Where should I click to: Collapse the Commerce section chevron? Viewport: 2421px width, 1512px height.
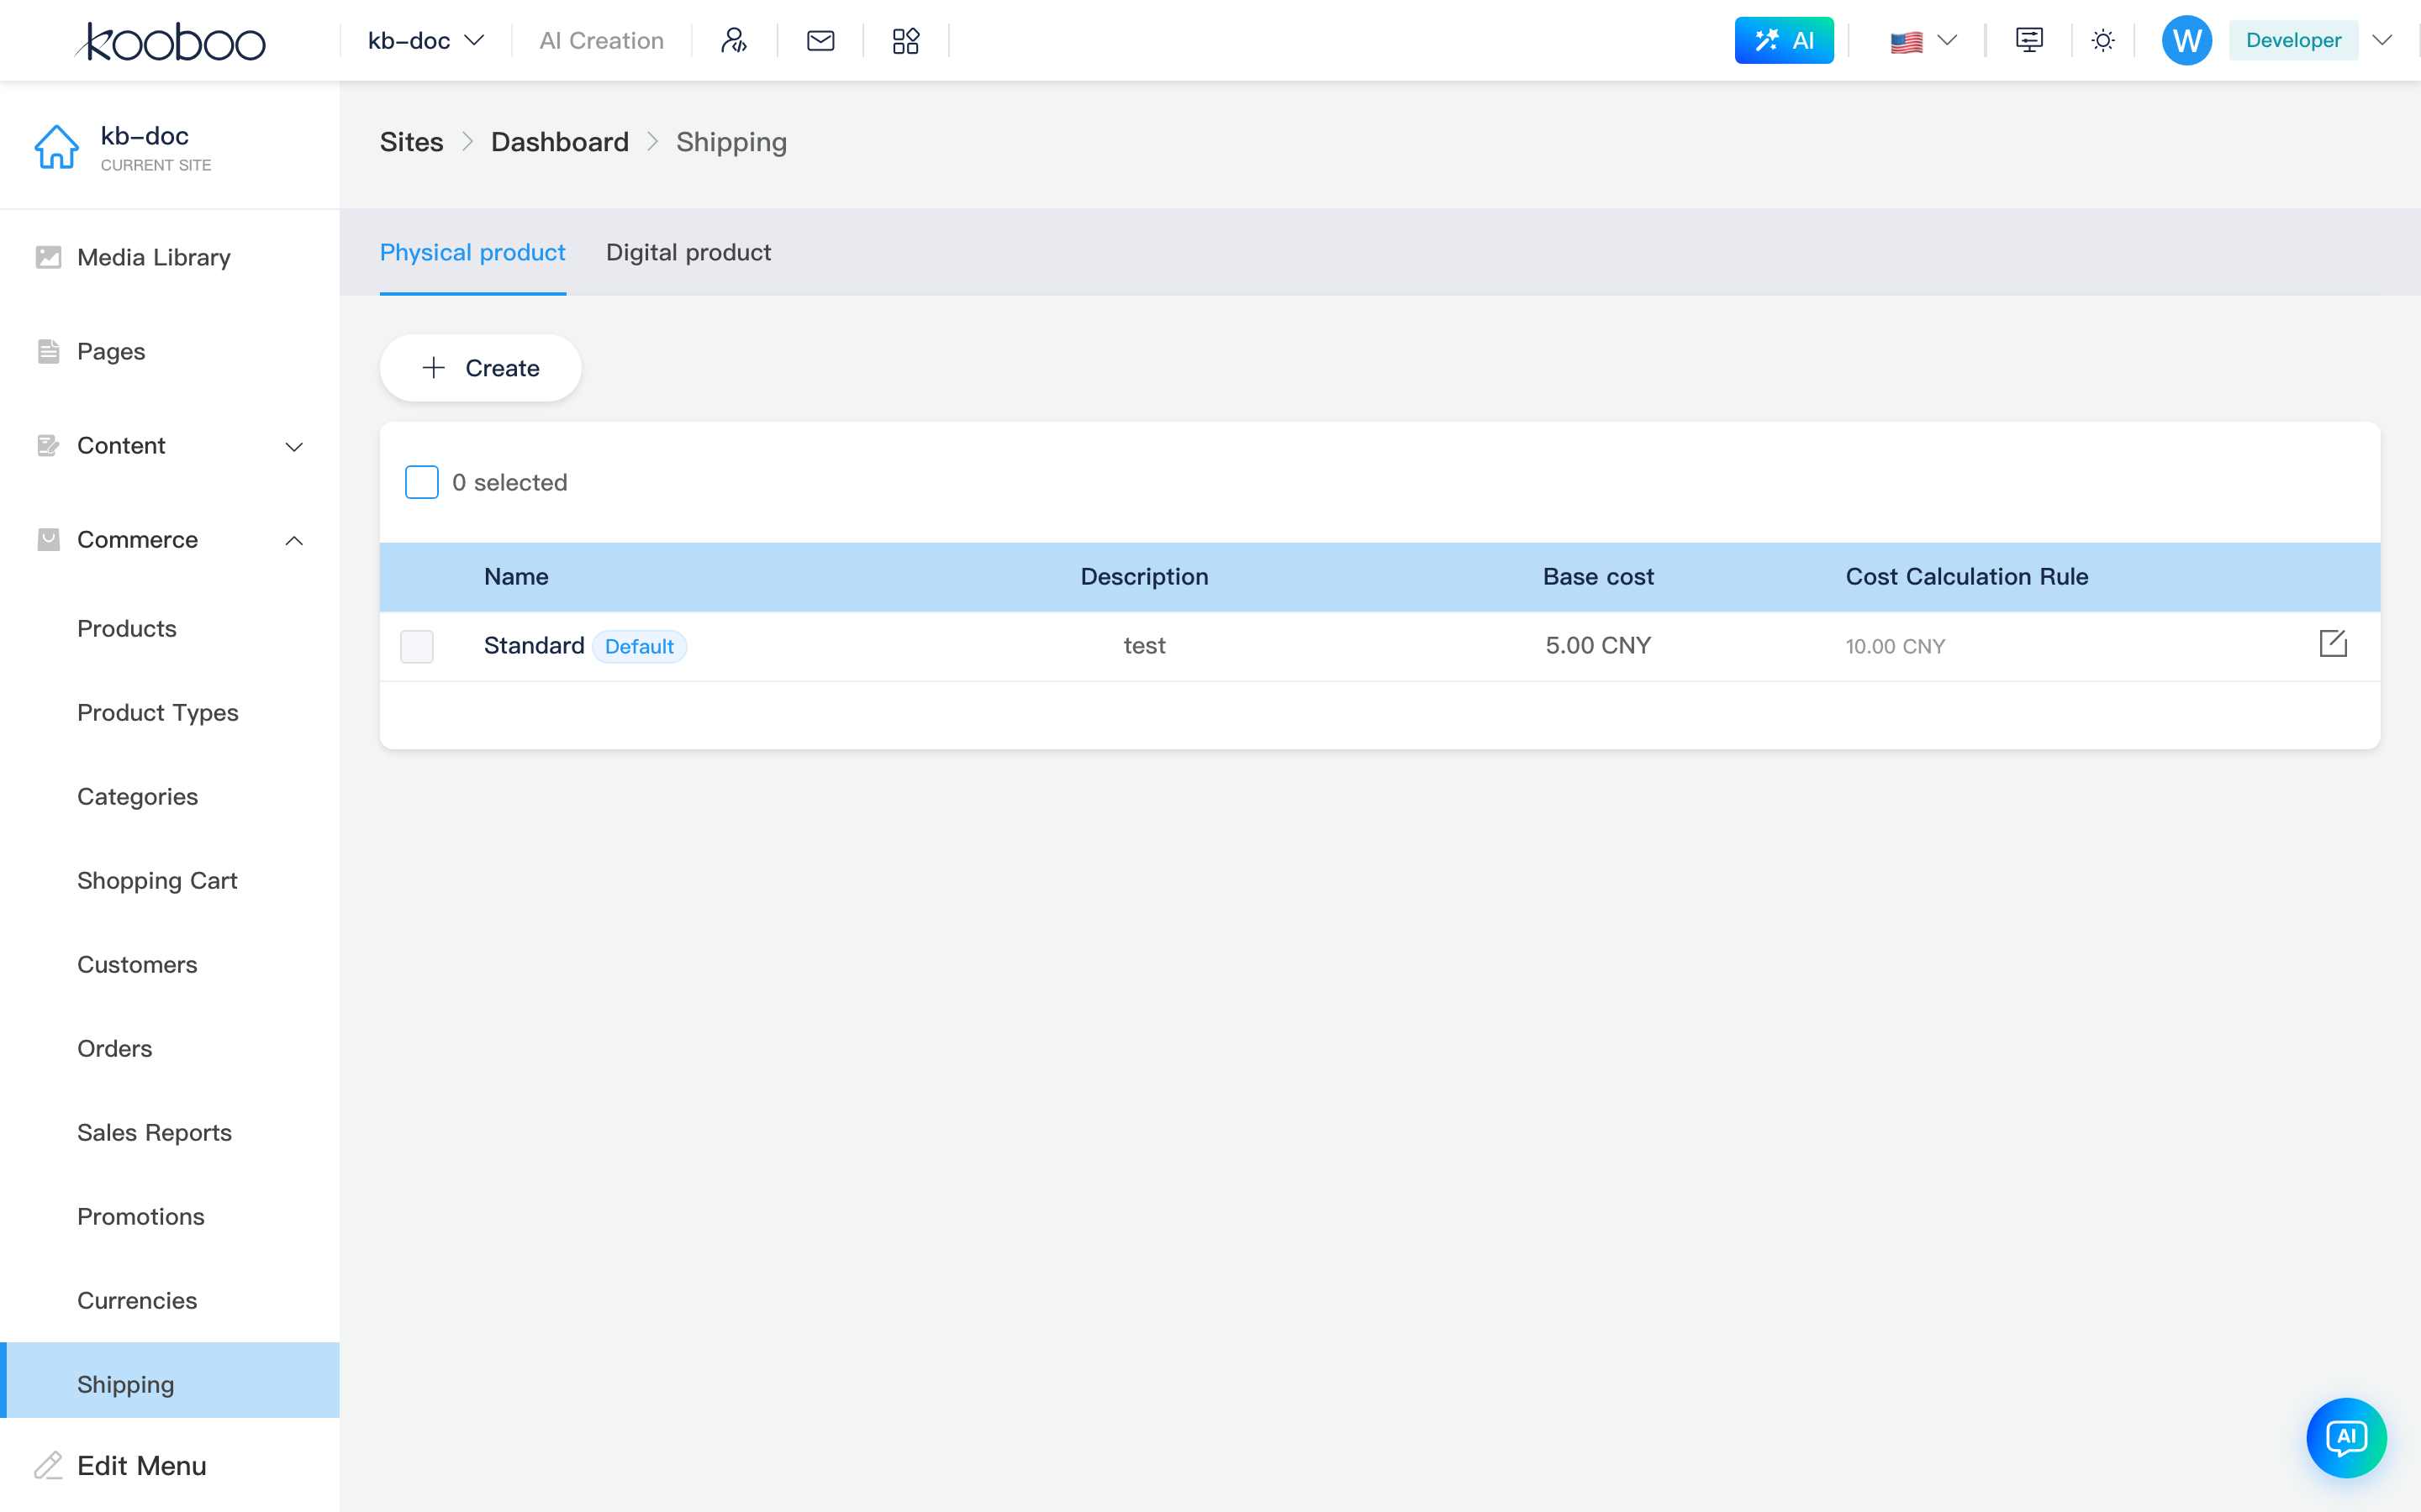294,540
